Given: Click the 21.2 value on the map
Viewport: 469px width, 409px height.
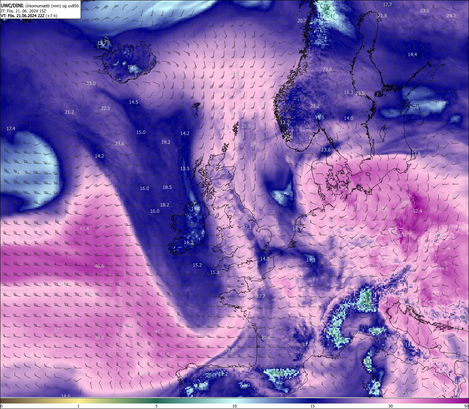Looking at the screenshot, I should pyautogui.click(x=69, y=112).
